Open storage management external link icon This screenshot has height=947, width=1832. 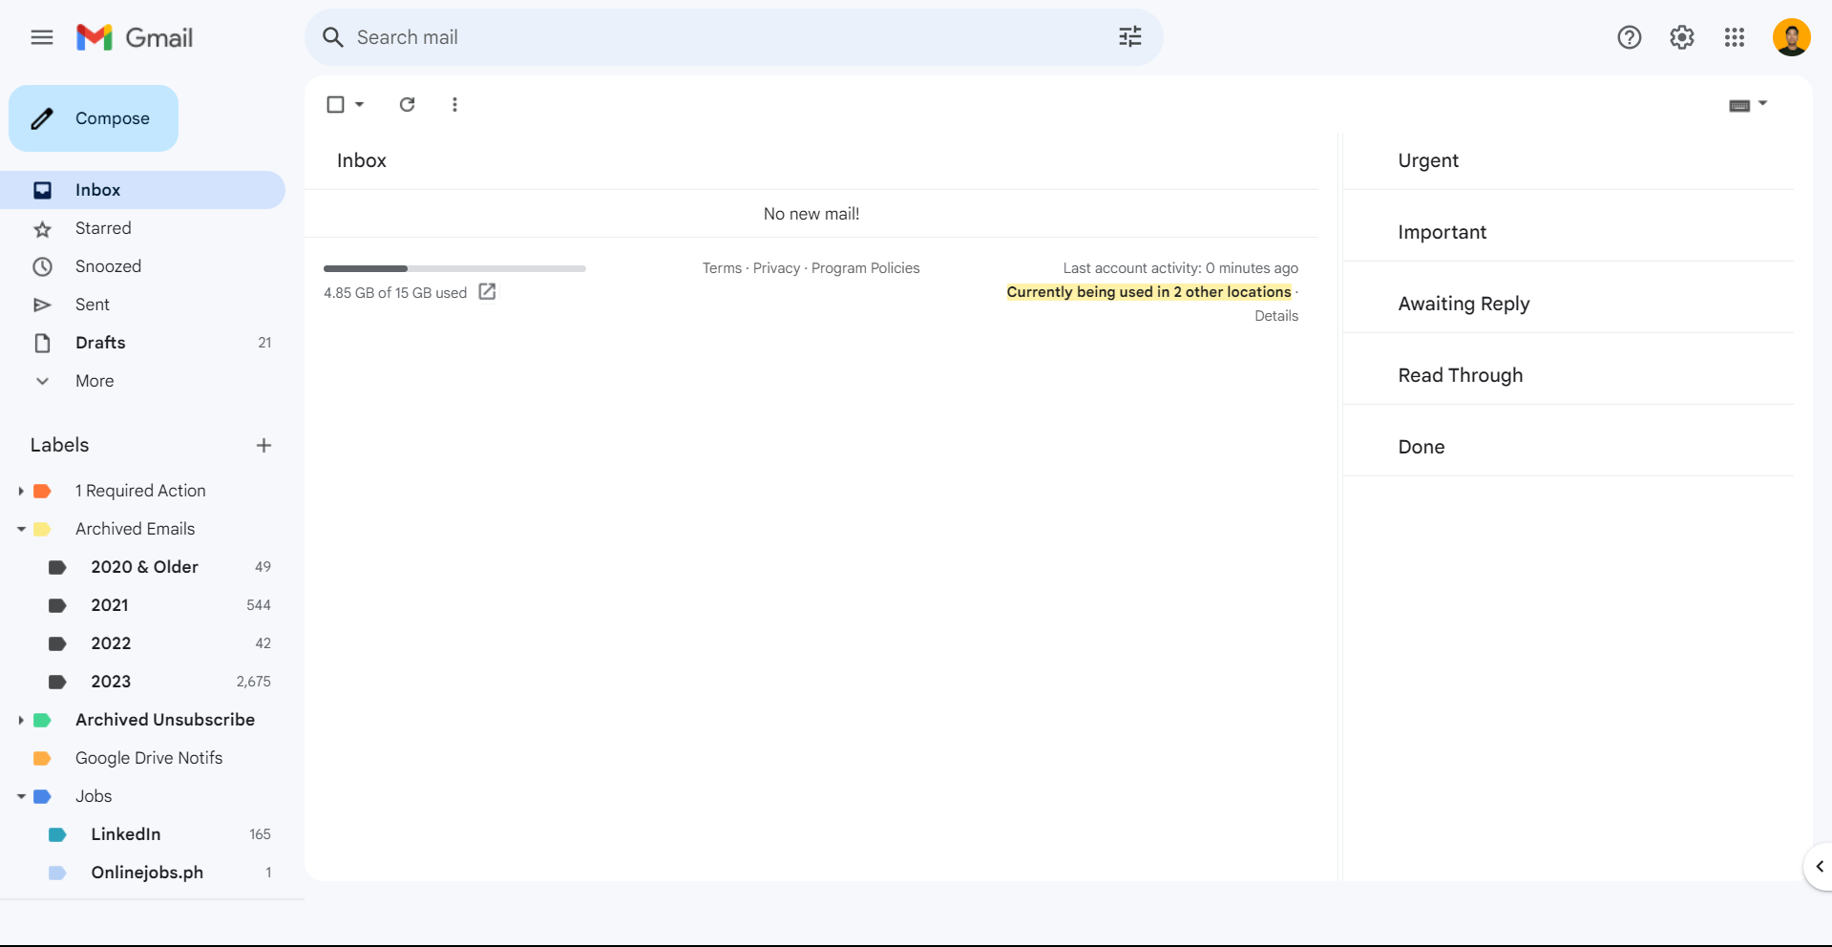487,291
